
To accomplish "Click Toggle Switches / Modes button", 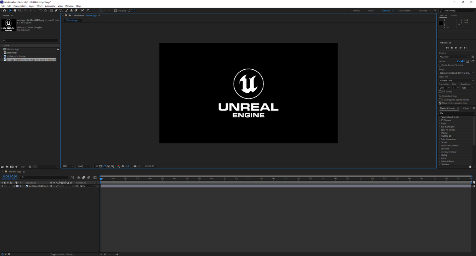I will coord(62,254).
